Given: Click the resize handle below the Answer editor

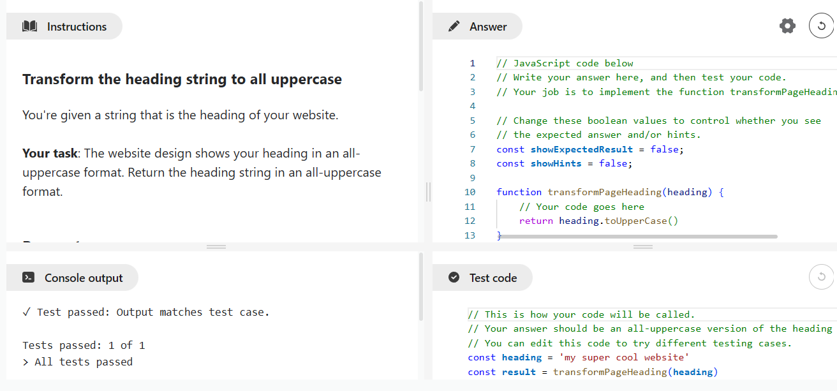Looking at the screenshot, I should pos(642,247).
